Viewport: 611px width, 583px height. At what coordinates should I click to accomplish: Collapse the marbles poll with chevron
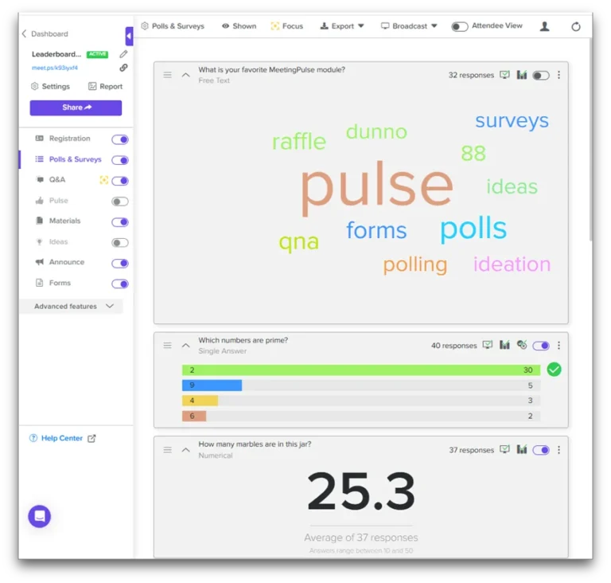pos(186,450)
